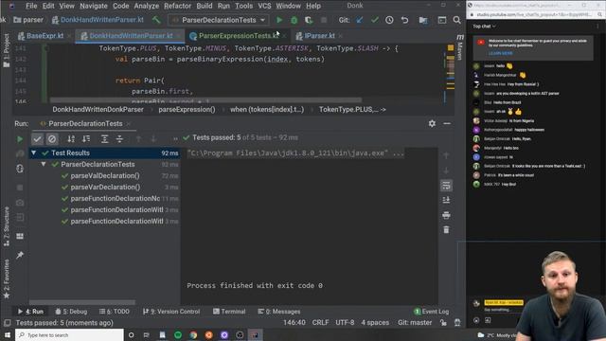This screenshot has width=606, height=341.
Task: Select the parseValDeclaration() test result
Action: (104, 175)
